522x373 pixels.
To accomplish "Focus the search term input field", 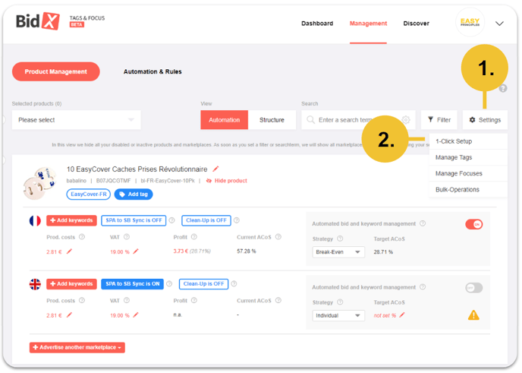I will [346, 120].
